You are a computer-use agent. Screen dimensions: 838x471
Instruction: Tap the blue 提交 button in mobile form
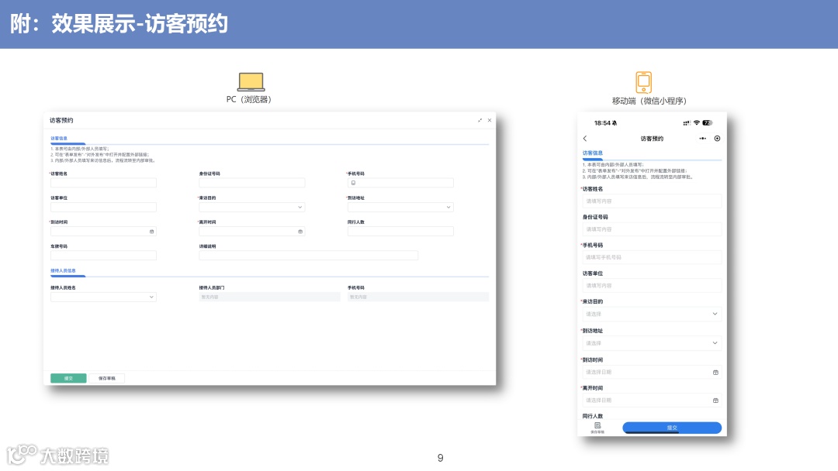click(x=672, y=428)
